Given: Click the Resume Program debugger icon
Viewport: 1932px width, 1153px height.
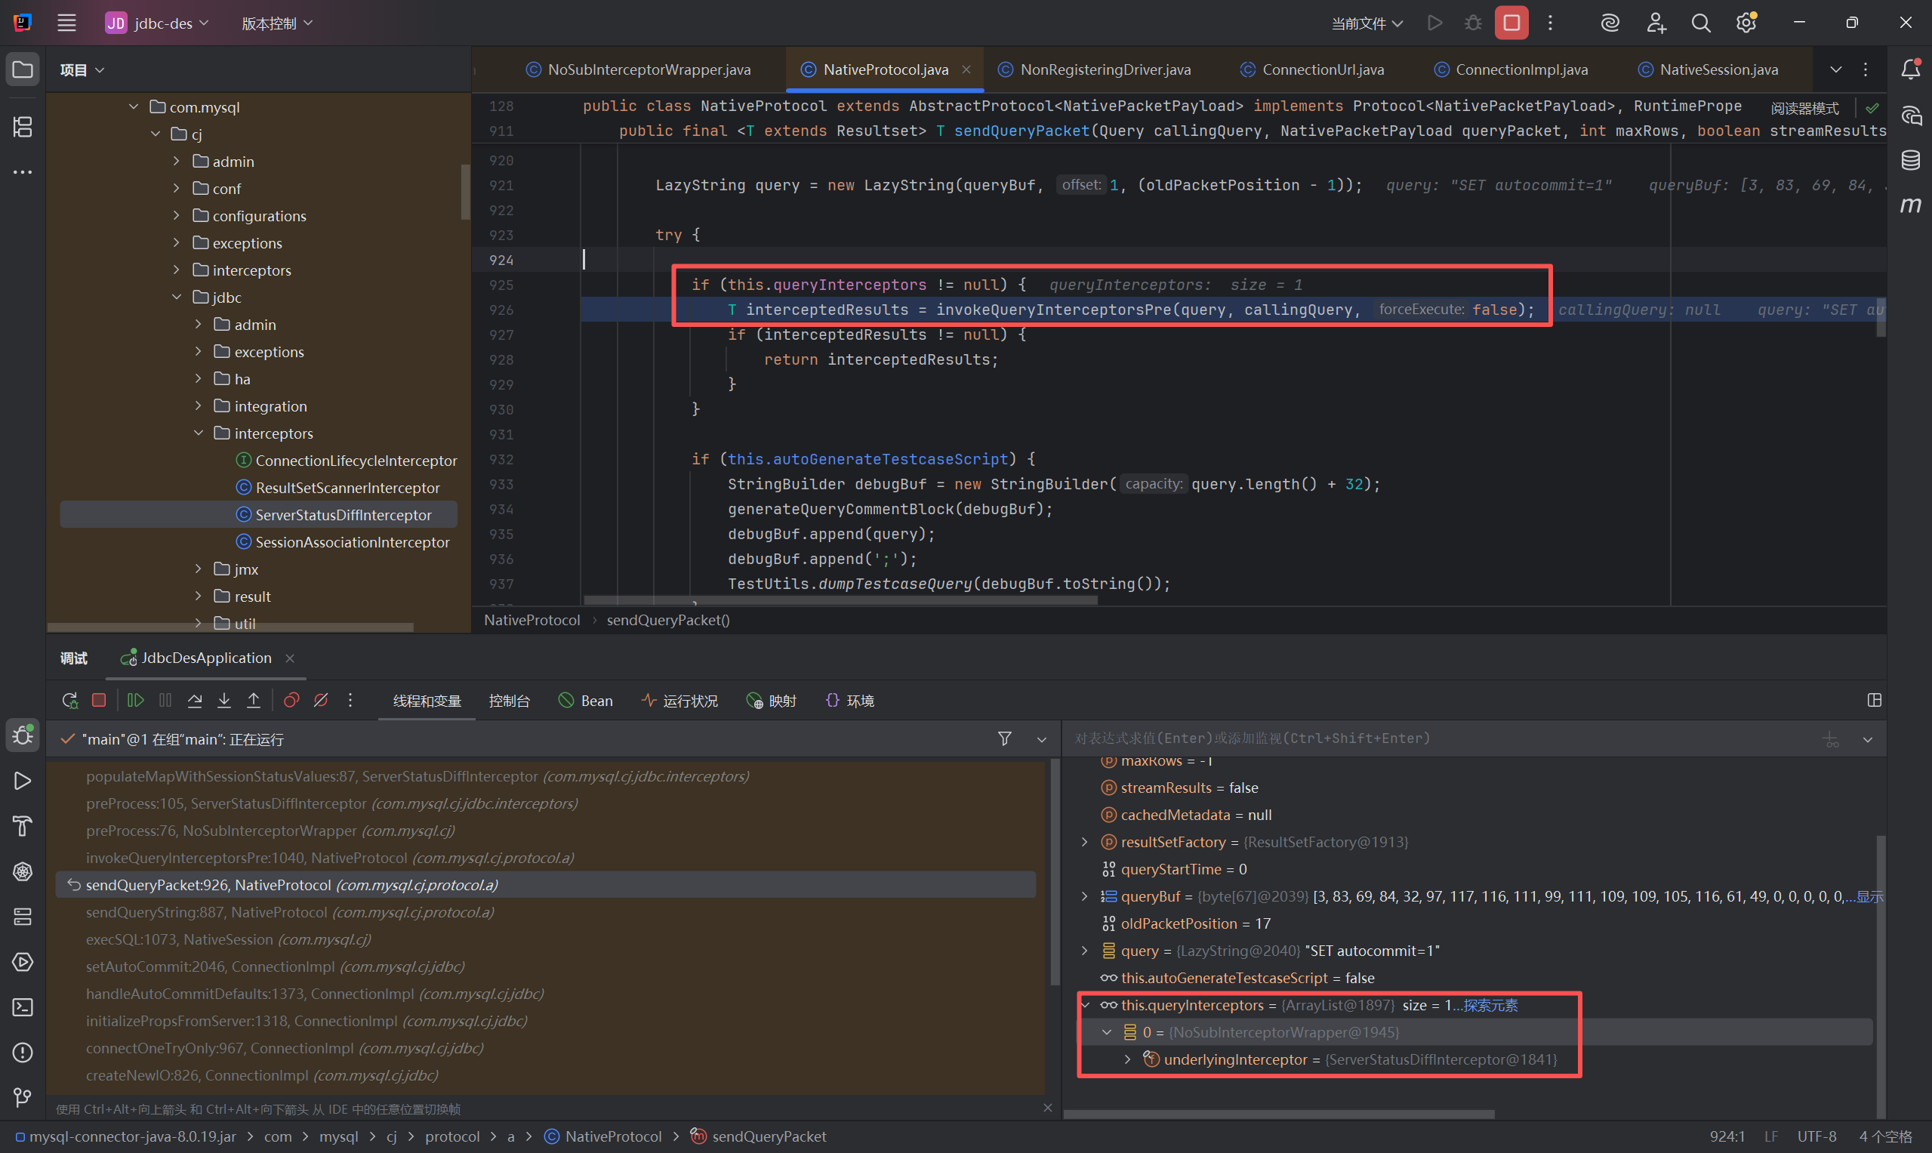Looking at the screenshot, I should click(135, 701).
